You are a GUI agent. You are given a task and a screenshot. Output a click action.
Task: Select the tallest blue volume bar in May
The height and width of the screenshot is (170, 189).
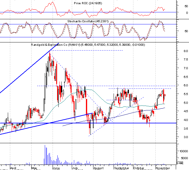[x=45, y=155]
